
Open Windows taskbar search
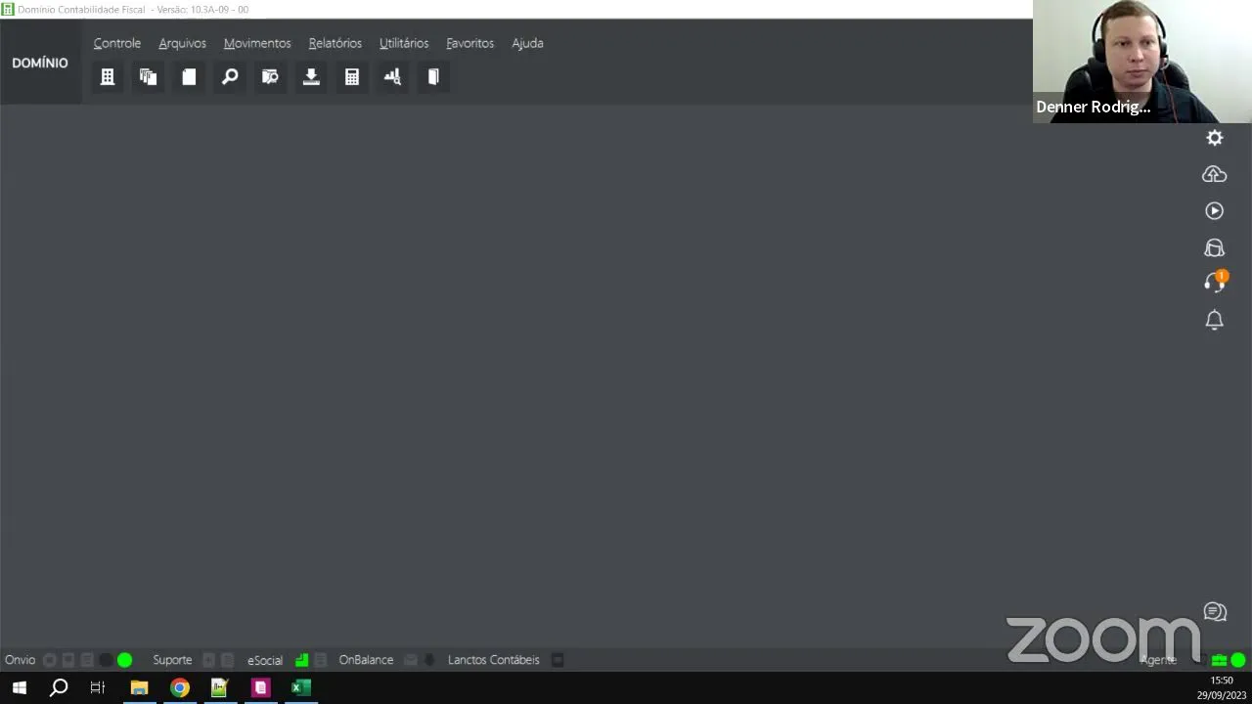(59, 687)
